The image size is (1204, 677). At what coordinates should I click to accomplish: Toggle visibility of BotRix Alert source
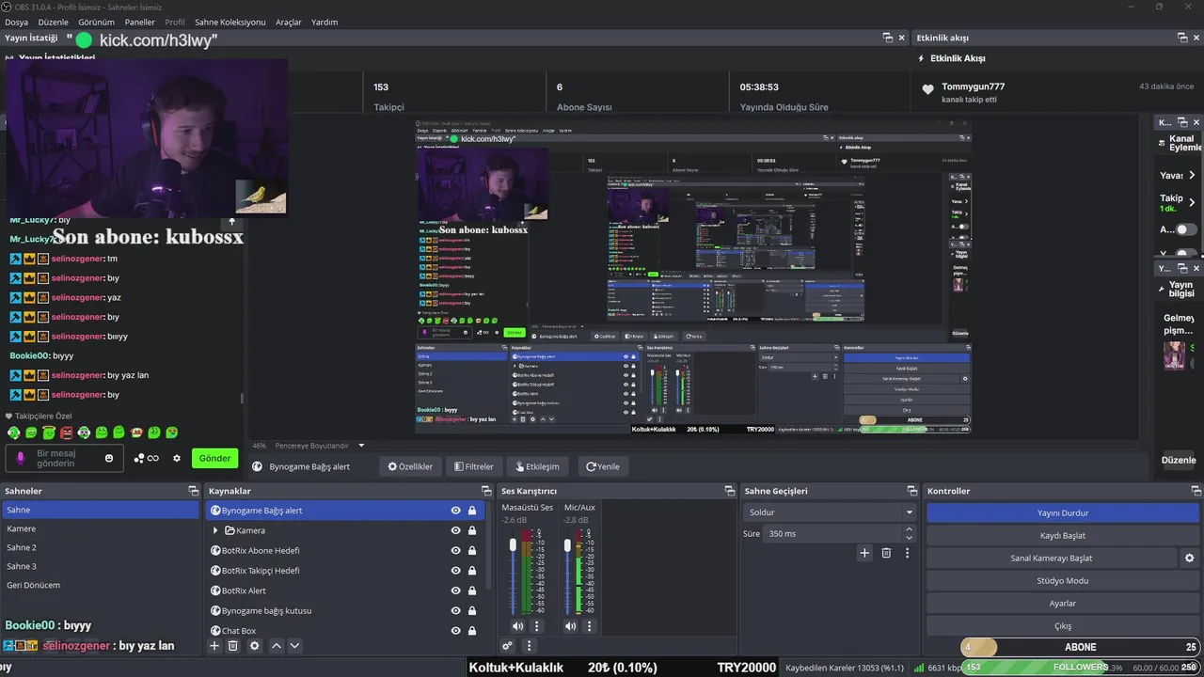(455, 590)
